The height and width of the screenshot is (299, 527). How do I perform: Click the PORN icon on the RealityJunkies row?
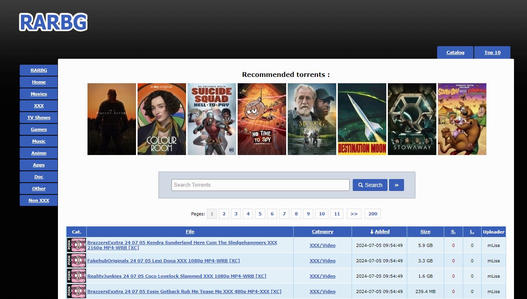[x=76, y=276]
